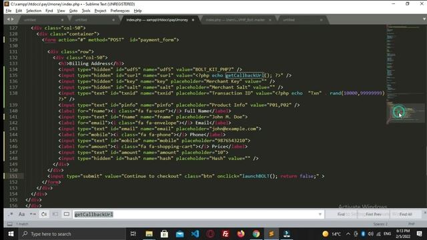Toggle whole word match option
Screen dimensions: 427x240
click(x=33, y=215)
